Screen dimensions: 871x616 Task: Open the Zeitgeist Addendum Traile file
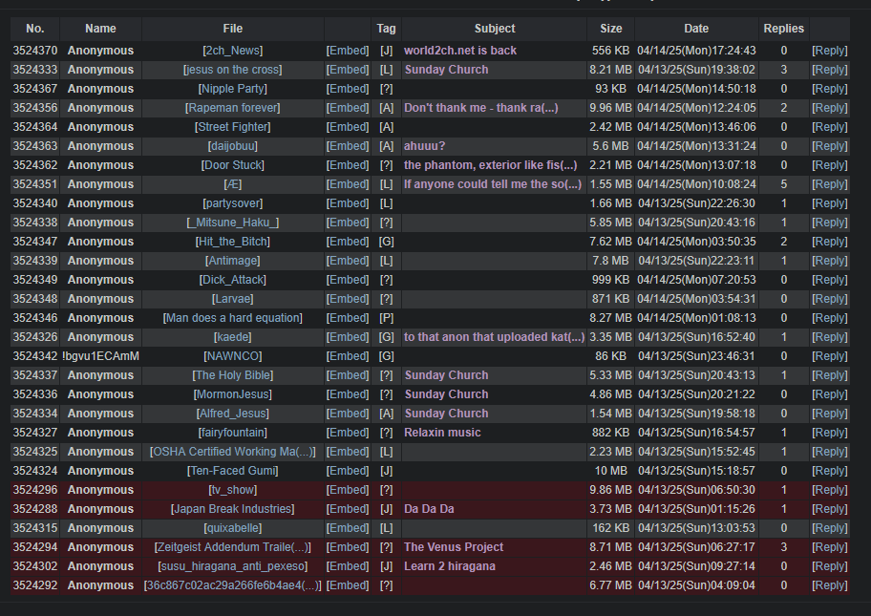coord(233,547)
